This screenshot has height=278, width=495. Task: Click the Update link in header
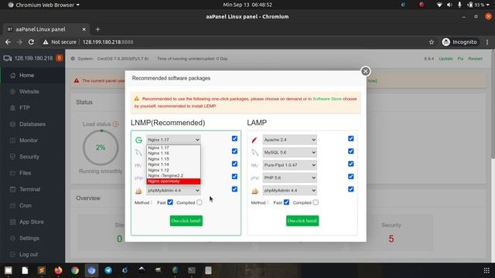[445, 59]
